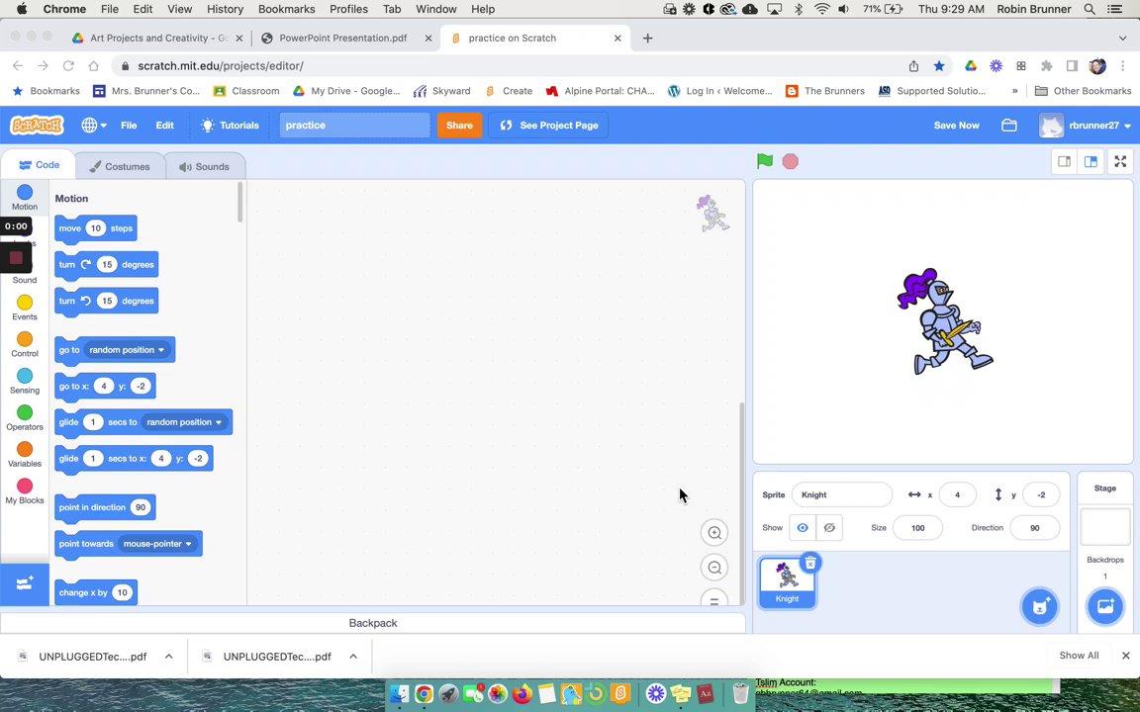Viewport: 1140px width, 712px height.
Task: Select the Control block category
Action: coord(25,344)
